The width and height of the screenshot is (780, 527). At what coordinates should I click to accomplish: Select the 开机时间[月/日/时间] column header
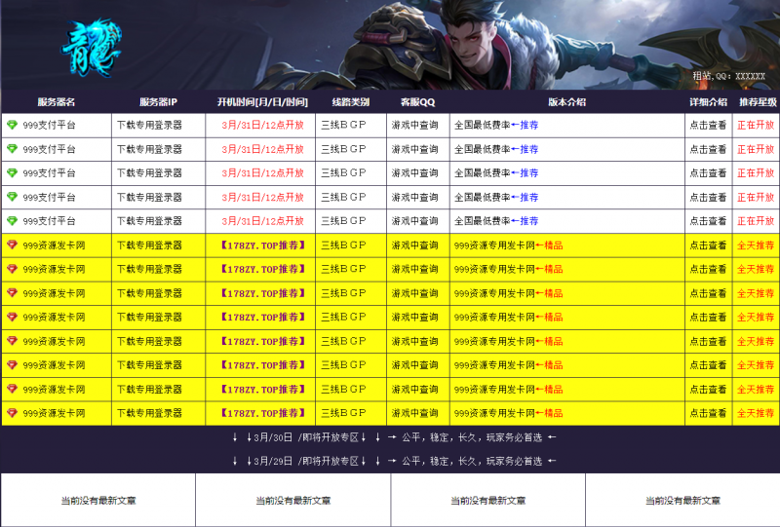(262, 102)
